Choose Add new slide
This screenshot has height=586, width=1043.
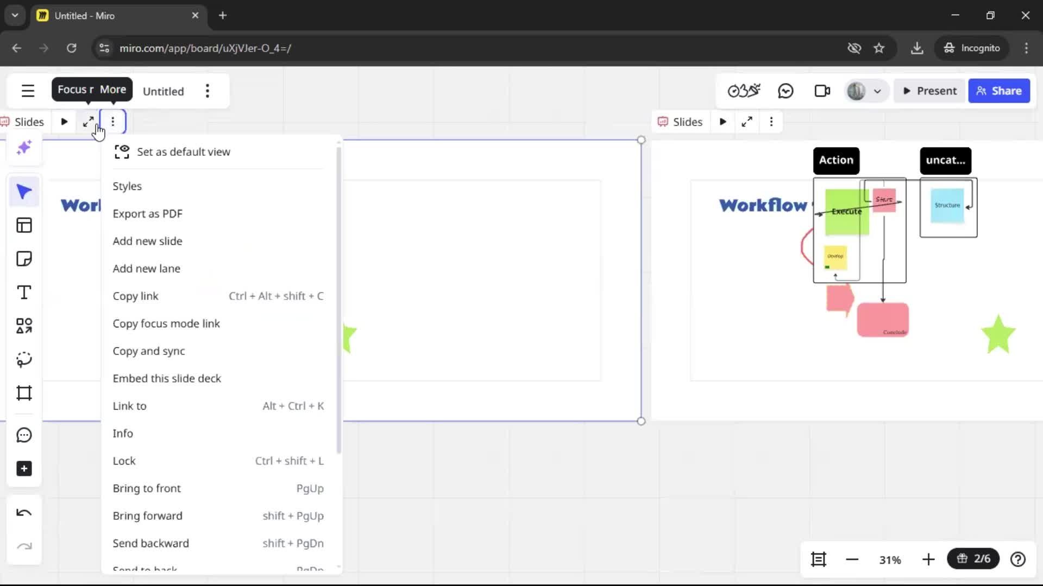coord(218,241)
